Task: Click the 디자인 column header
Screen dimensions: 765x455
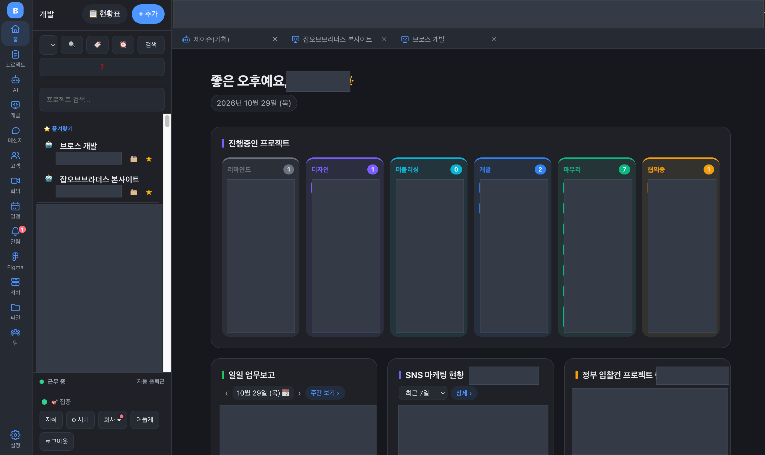Action: (344, 169)
